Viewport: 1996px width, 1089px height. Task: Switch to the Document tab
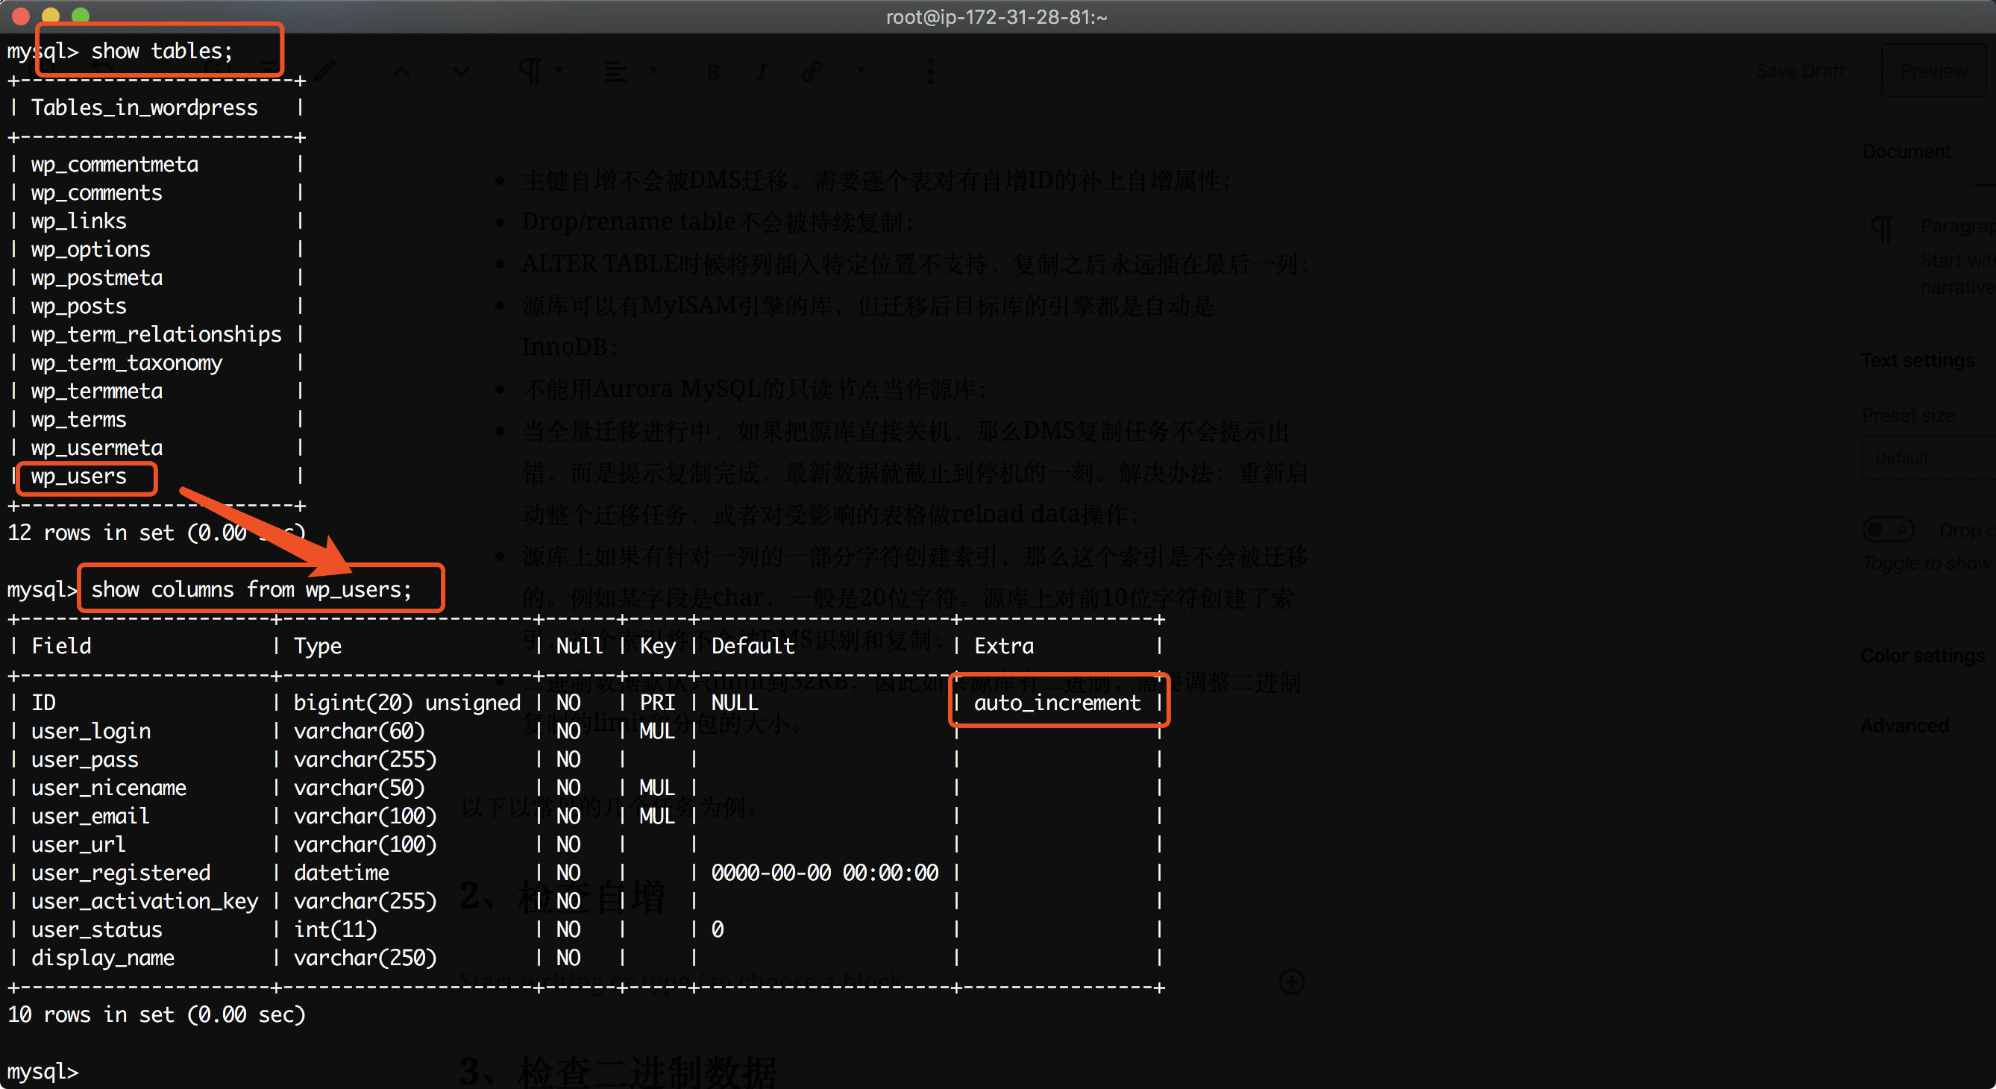tap(1906, 151)
